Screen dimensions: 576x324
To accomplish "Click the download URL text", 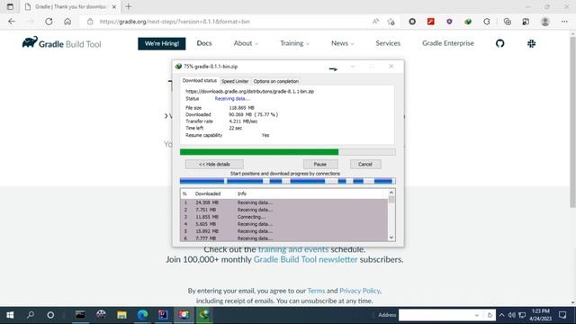I will pos(249,92).
